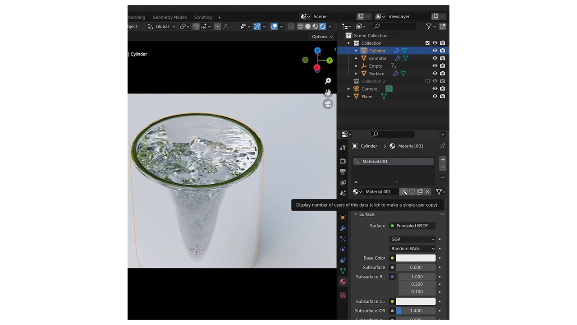Click the red X axis on gizmo
The height and width of the screenshot is (325, 577).
(x=317, y=68)
